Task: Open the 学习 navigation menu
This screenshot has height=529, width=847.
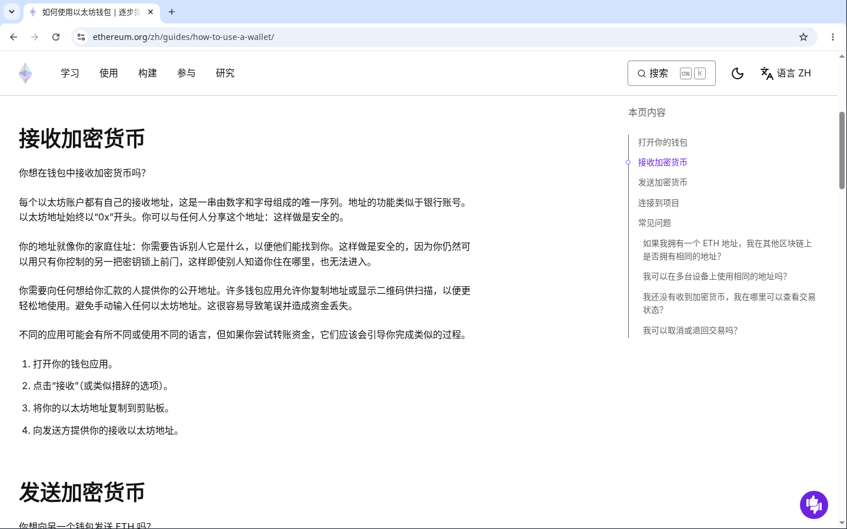Action: click(70, 73)
